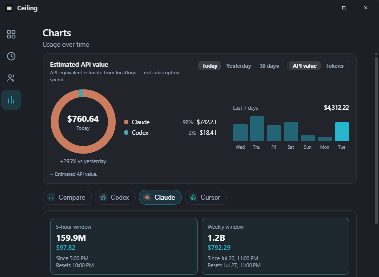Click '~ Estimated API value.' footnote
The height and width of the screenshot is (277, 379).
coord(74,174)
